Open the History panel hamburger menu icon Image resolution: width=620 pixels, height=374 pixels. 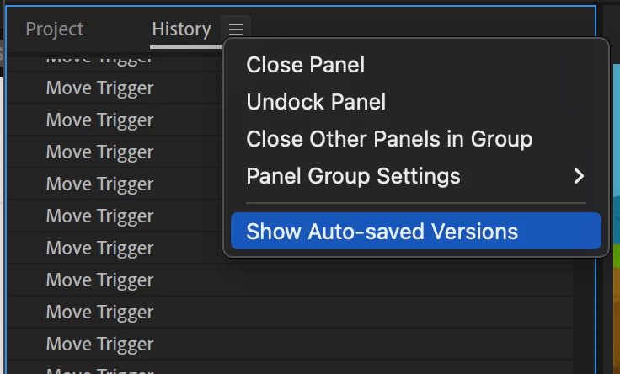click(236, 29)
